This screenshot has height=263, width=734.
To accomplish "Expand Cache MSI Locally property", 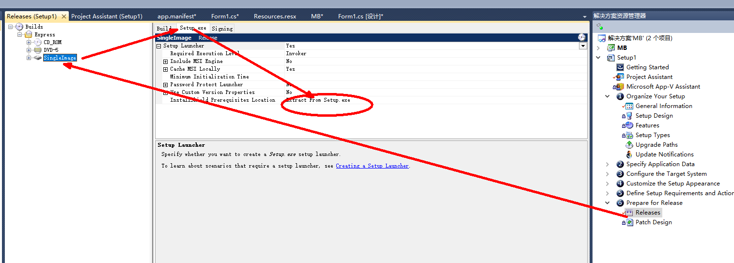I will pyautogui.click(x=165, y=69).
